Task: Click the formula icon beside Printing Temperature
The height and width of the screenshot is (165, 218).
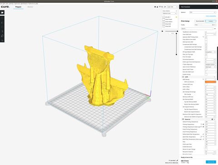Action: coord(203,125)
